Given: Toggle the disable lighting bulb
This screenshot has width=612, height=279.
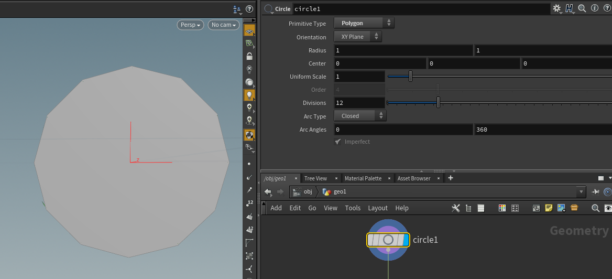Looking at the screenshot, I should click(x=249, y=69).
